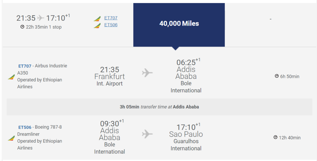
Task: Click the airline logo next to Airbus A350 details
Action: click(x=11, y=77)
